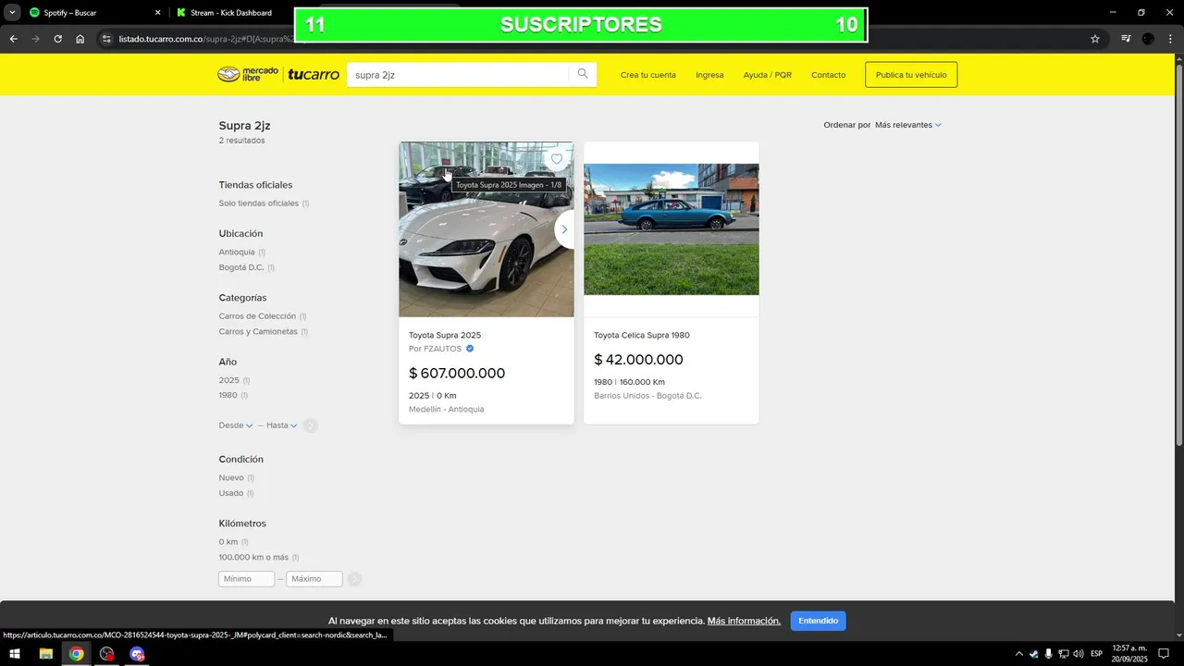Image resolution: width=1184 pixels, height=666 pixels.
Task: Open Crea tu cuenta in the header
Action: coord(648,75)
